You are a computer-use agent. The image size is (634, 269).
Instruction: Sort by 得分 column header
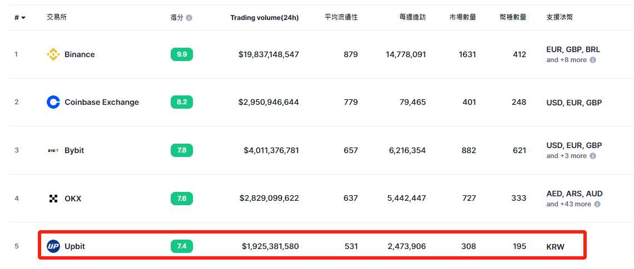click(177, 17)
